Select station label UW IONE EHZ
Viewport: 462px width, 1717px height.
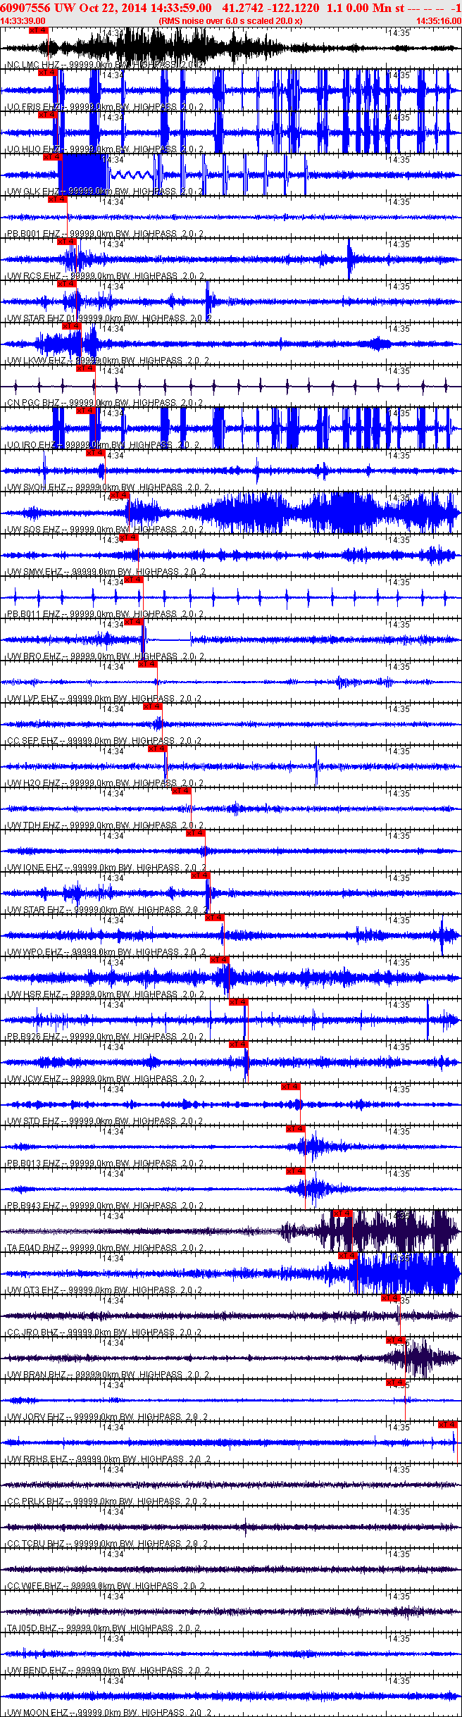pyautogui.click(x=35, y=868)
